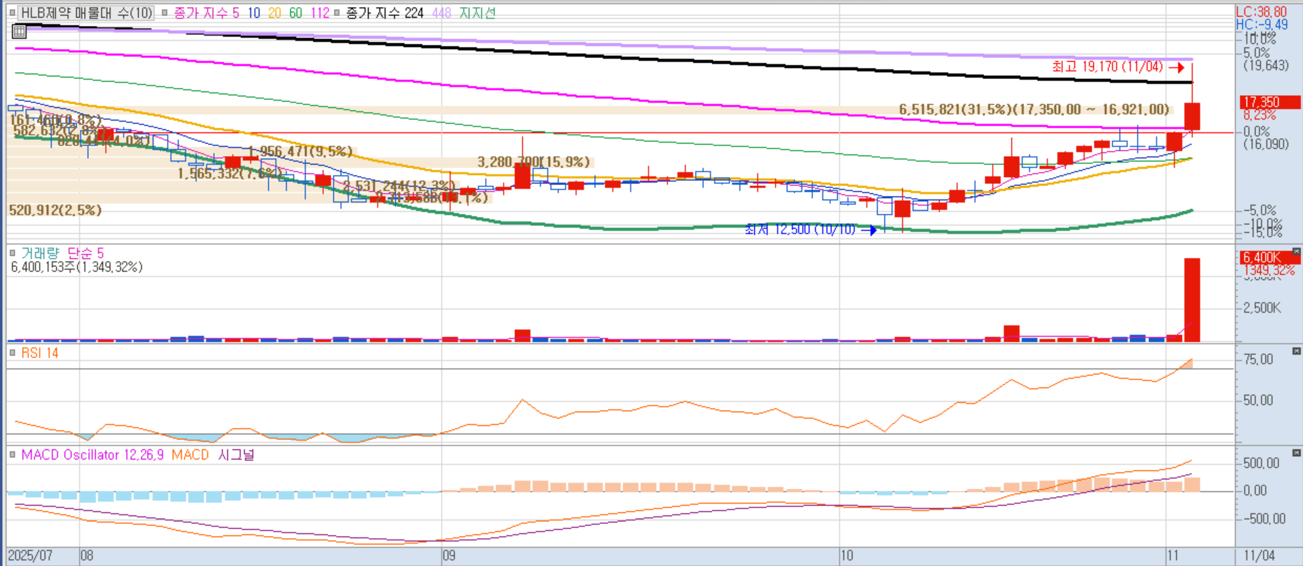Select the blue 10 moving average label
The height and width of the screenshot is (566, 1303).
point(253,13)
